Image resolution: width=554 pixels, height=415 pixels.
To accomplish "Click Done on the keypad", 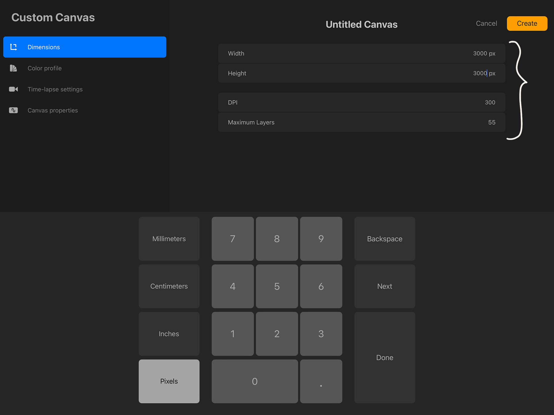I will 385,357.
